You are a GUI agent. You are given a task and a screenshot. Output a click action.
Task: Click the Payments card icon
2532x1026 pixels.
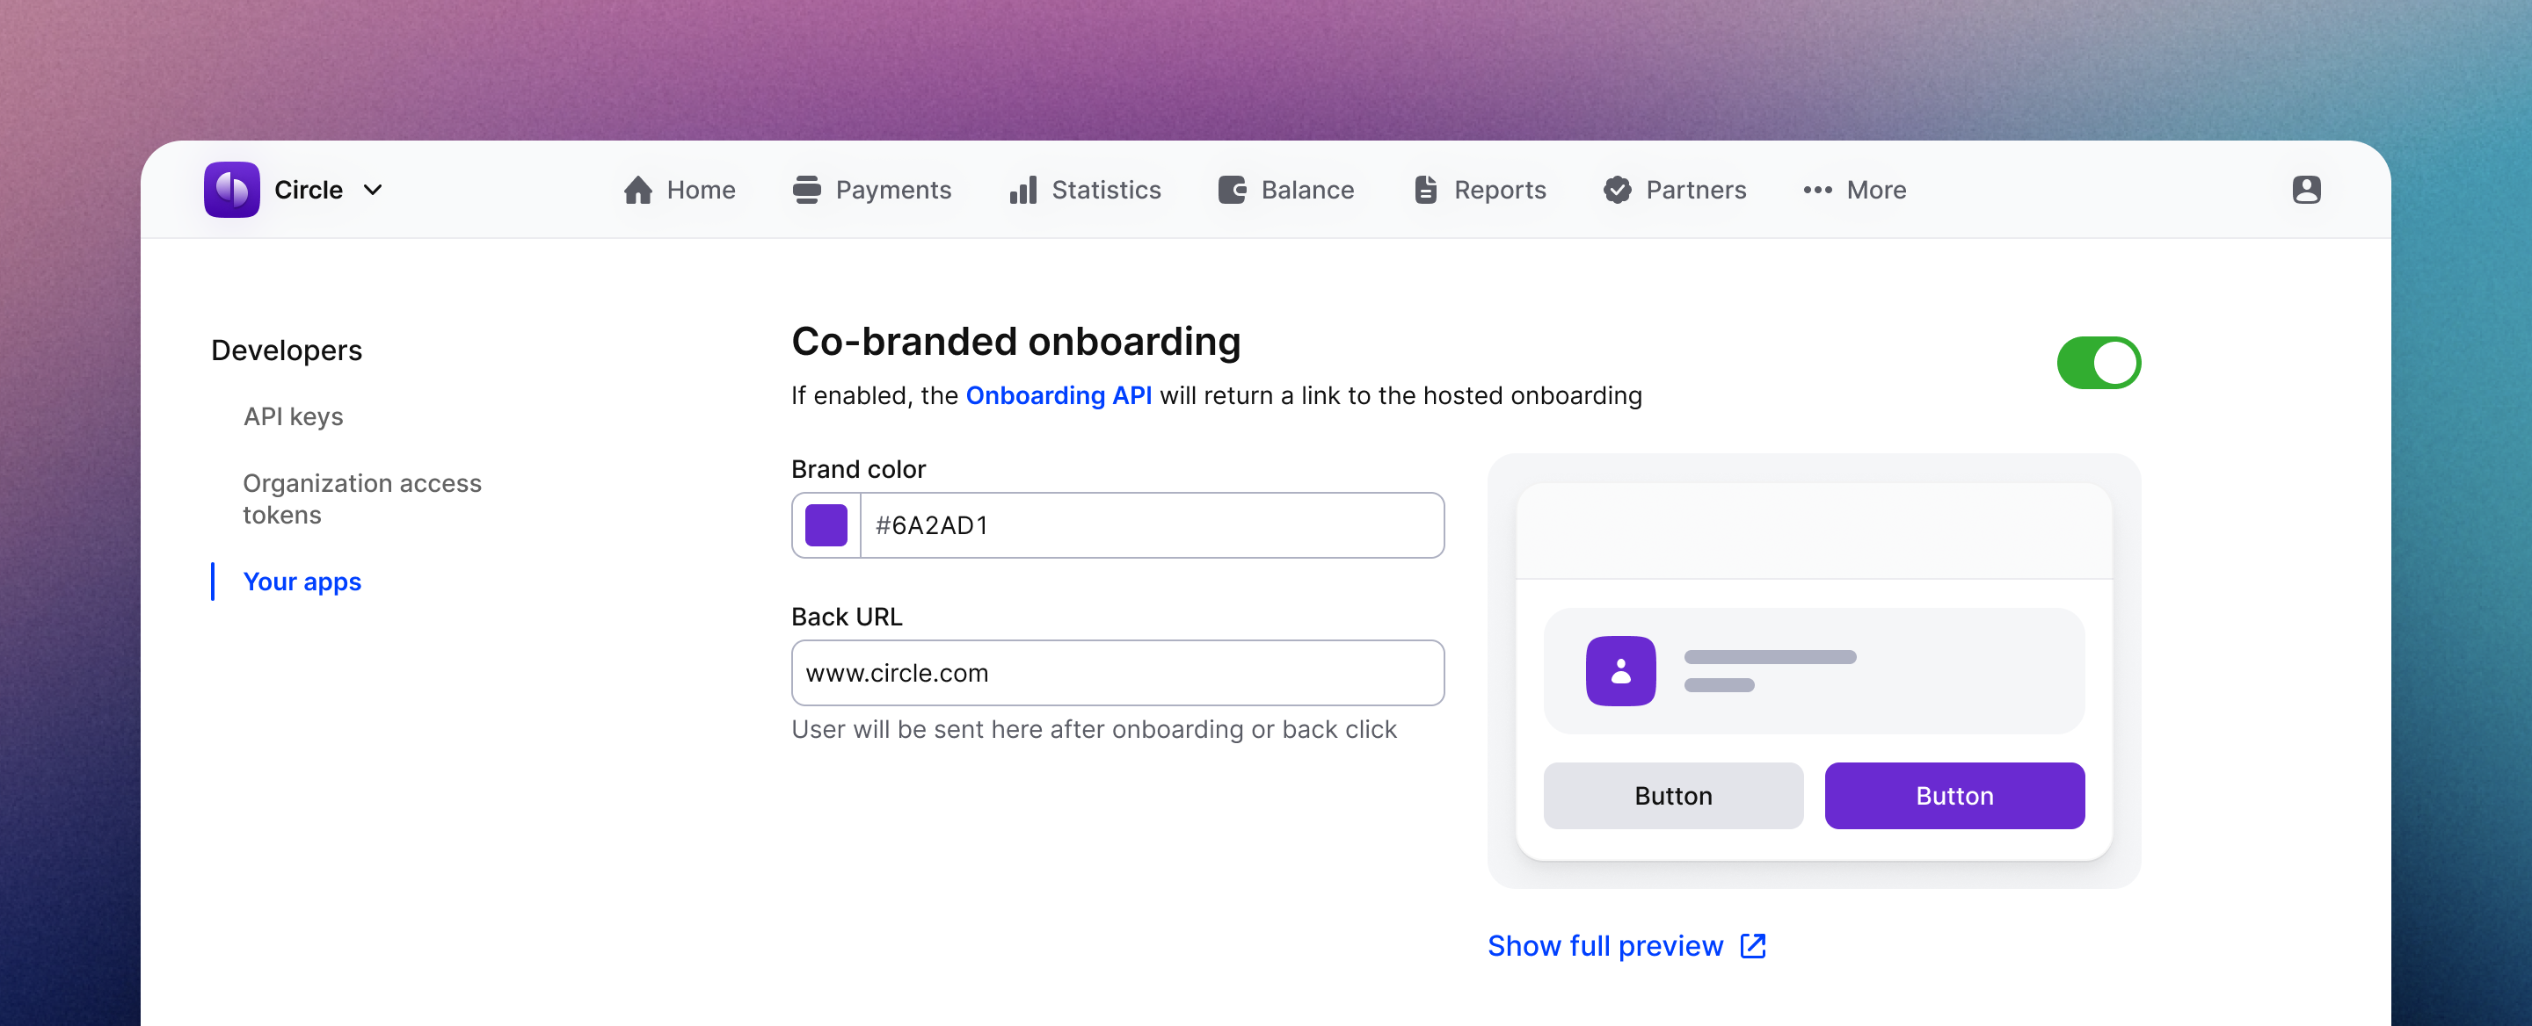coord(807,190)
